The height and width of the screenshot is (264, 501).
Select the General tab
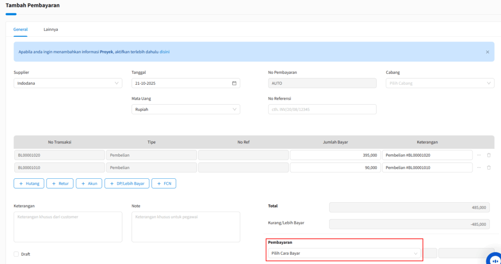click(x=20, y=29)
